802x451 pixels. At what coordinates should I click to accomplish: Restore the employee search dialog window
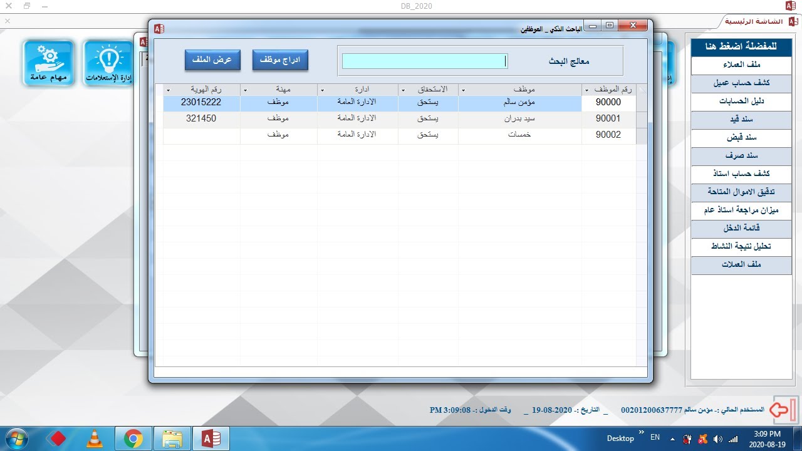coord(609,26)
